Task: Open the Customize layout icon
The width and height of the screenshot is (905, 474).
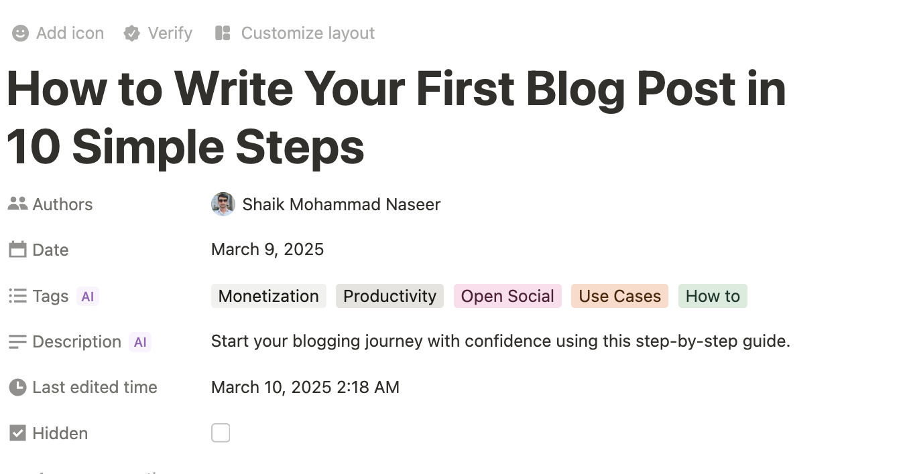Action: click(x=223, y=33)
